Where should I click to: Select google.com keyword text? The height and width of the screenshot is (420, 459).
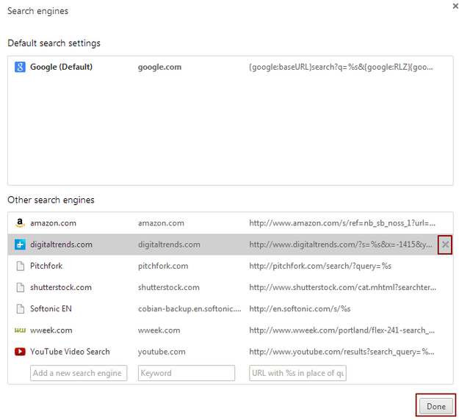click(x=159, y=67)
